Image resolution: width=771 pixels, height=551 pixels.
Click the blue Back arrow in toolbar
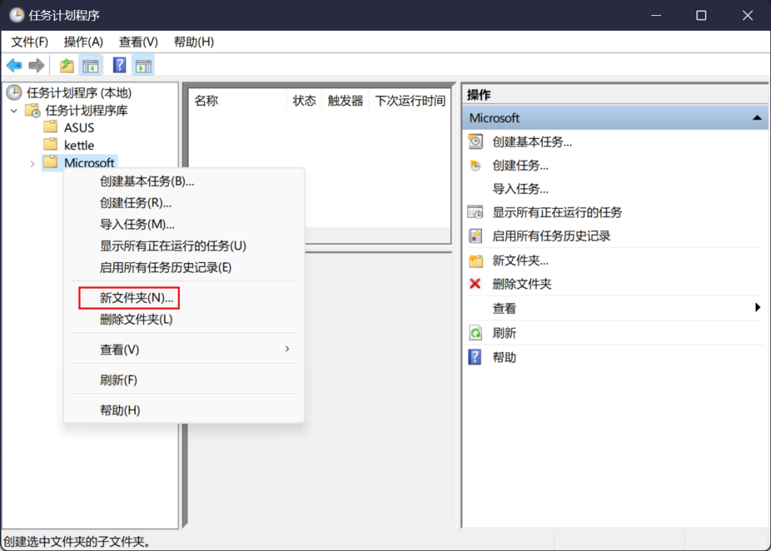coord(14,65)
